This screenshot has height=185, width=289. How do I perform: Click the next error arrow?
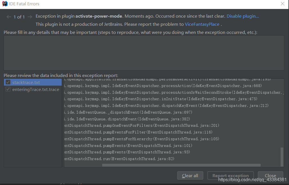(30, 17)
